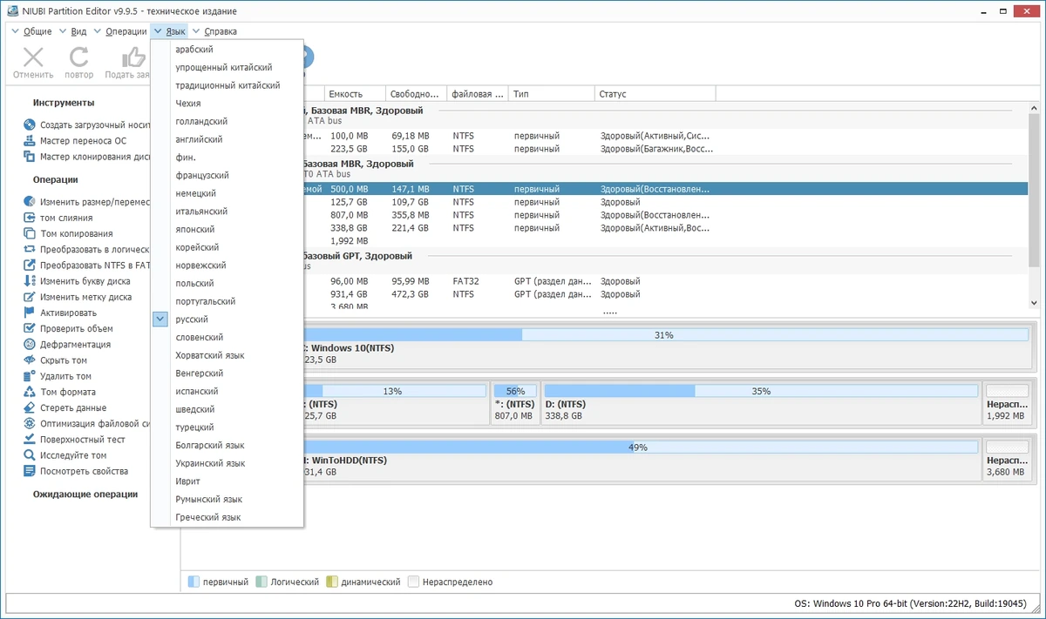This screenshot has width=1046, height=619.
Task: Select the Windows 10 partition 31% bar
Action: tap(663, 334)
